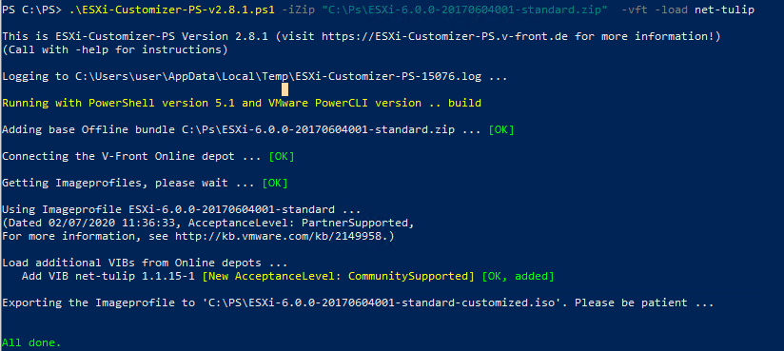This screenshot has width=784, height=351.
Task: Click the PS C:\PS> prompt
Action: coord(32,10)
